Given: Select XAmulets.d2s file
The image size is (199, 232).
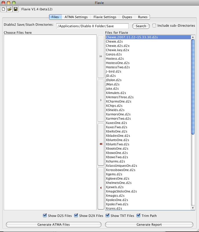Looking at the screenshot, I should coord(148,93).
